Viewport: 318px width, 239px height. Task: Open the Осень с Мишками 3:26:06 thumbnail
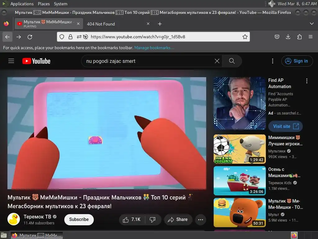240,181
